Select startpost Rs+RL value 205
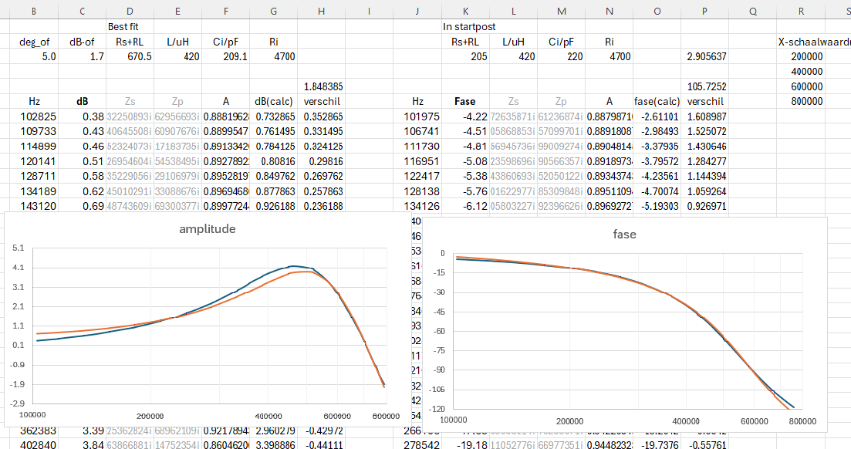851x449 pixels. click(x=466, y=56)
